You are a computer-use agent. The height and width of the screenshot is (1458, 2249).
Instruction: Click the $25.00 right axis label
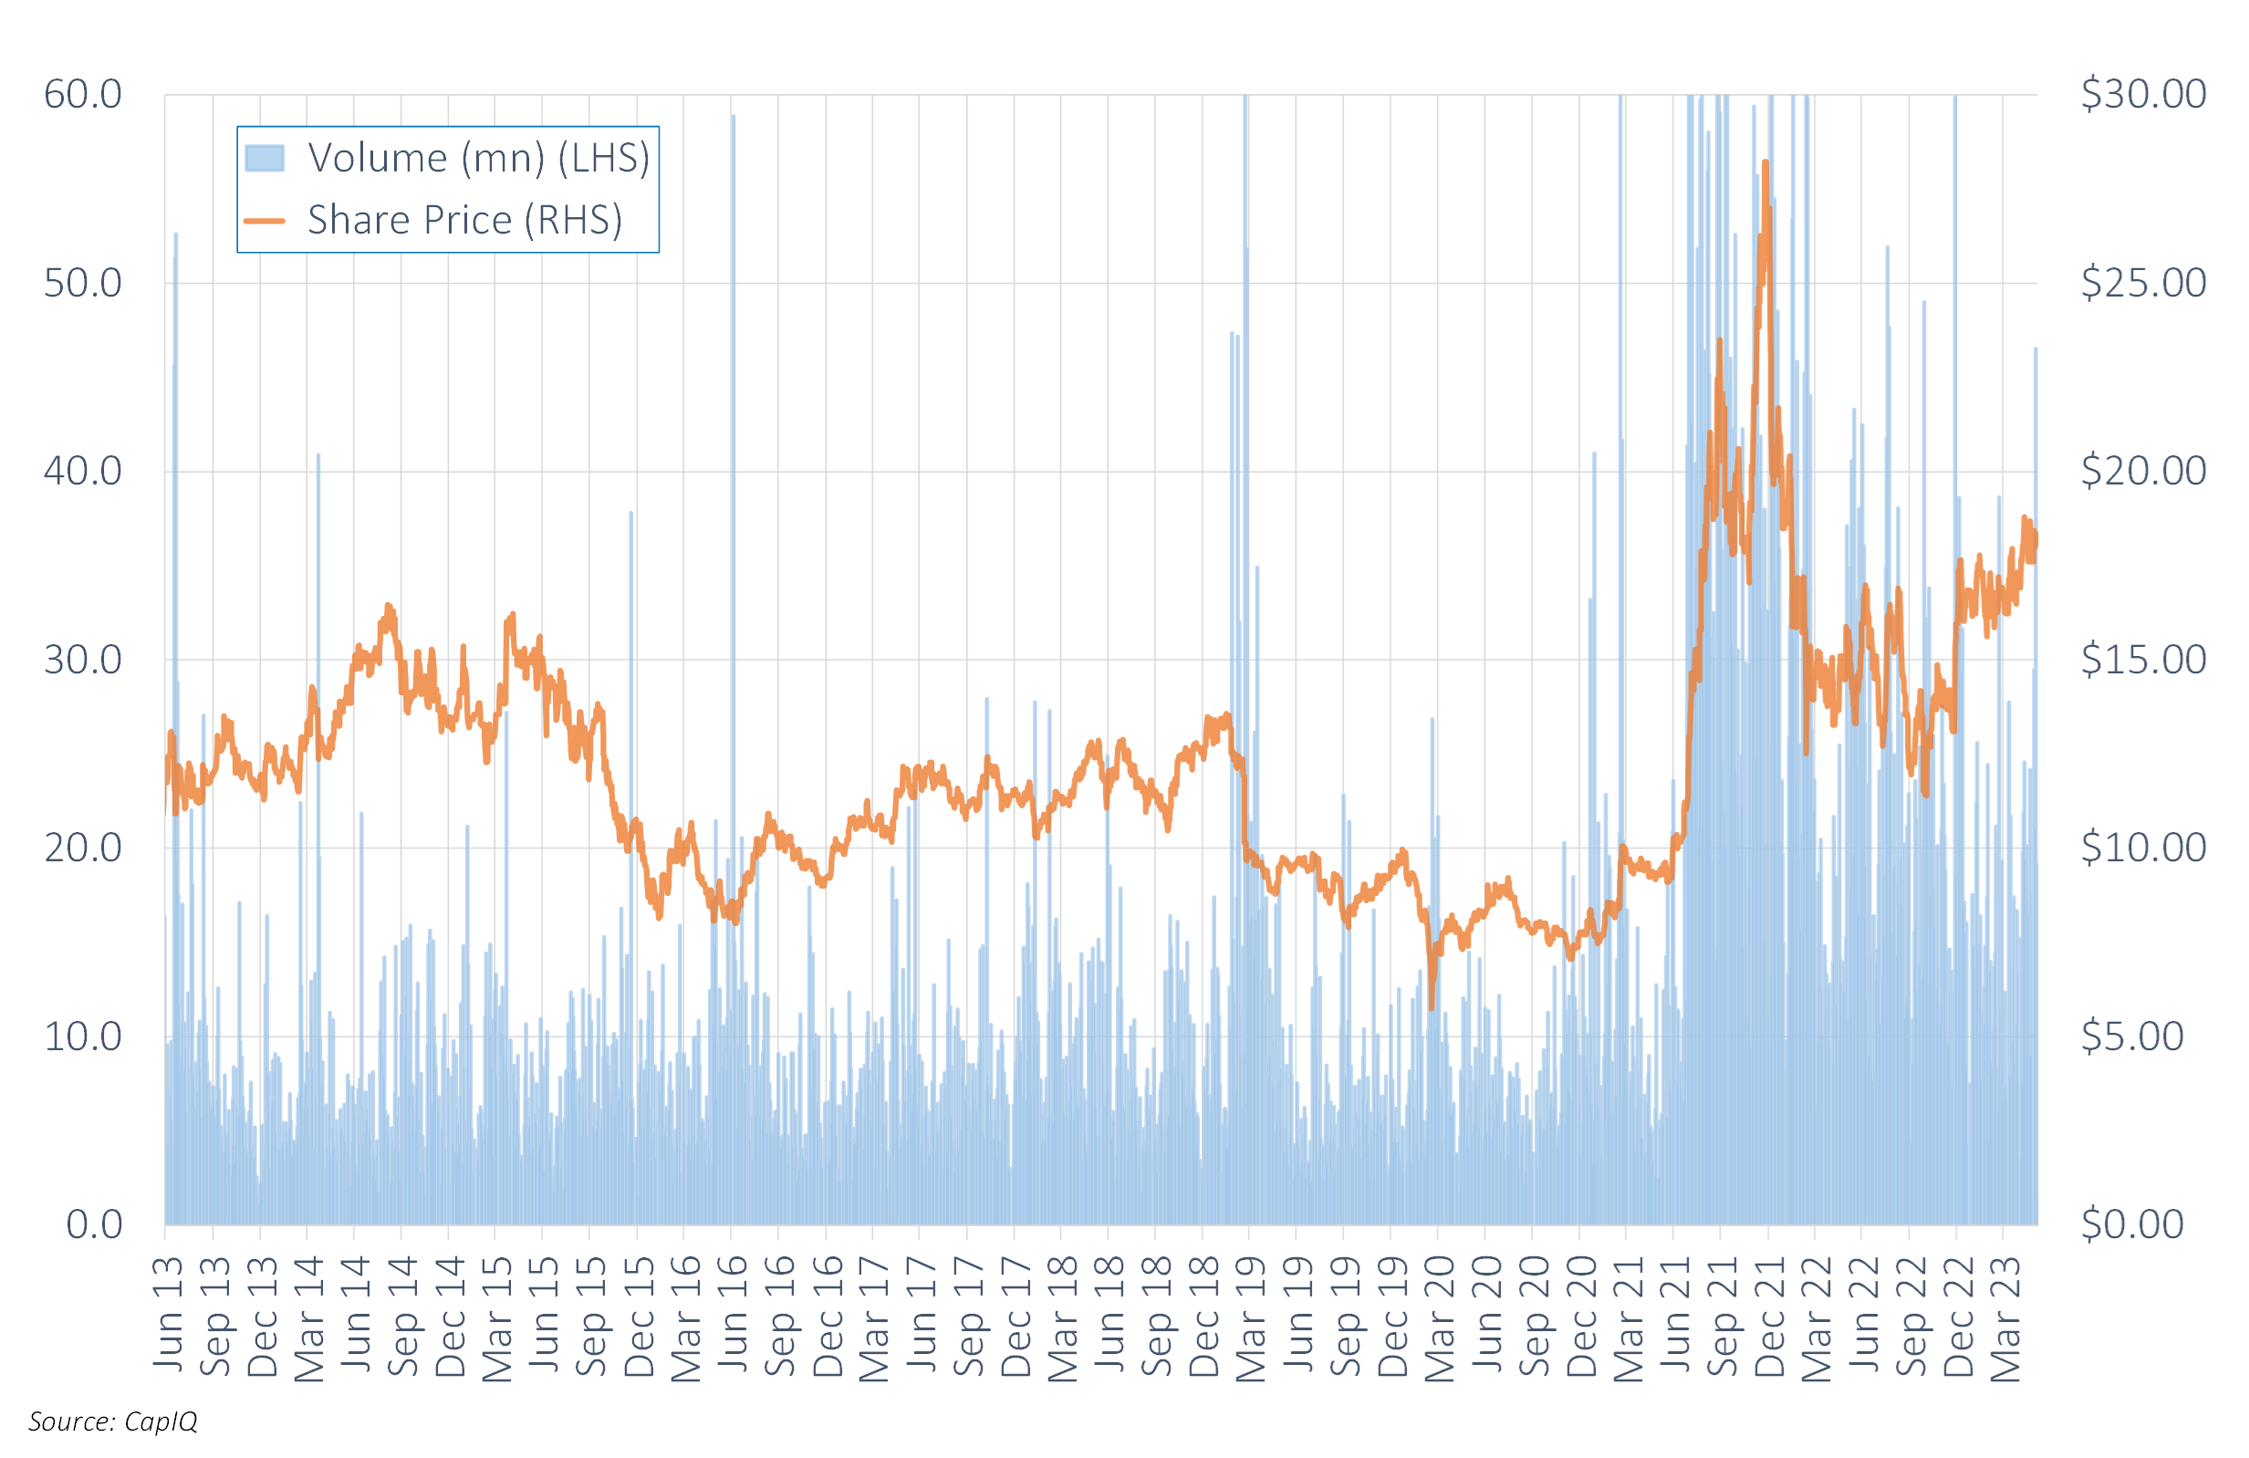2143,283
